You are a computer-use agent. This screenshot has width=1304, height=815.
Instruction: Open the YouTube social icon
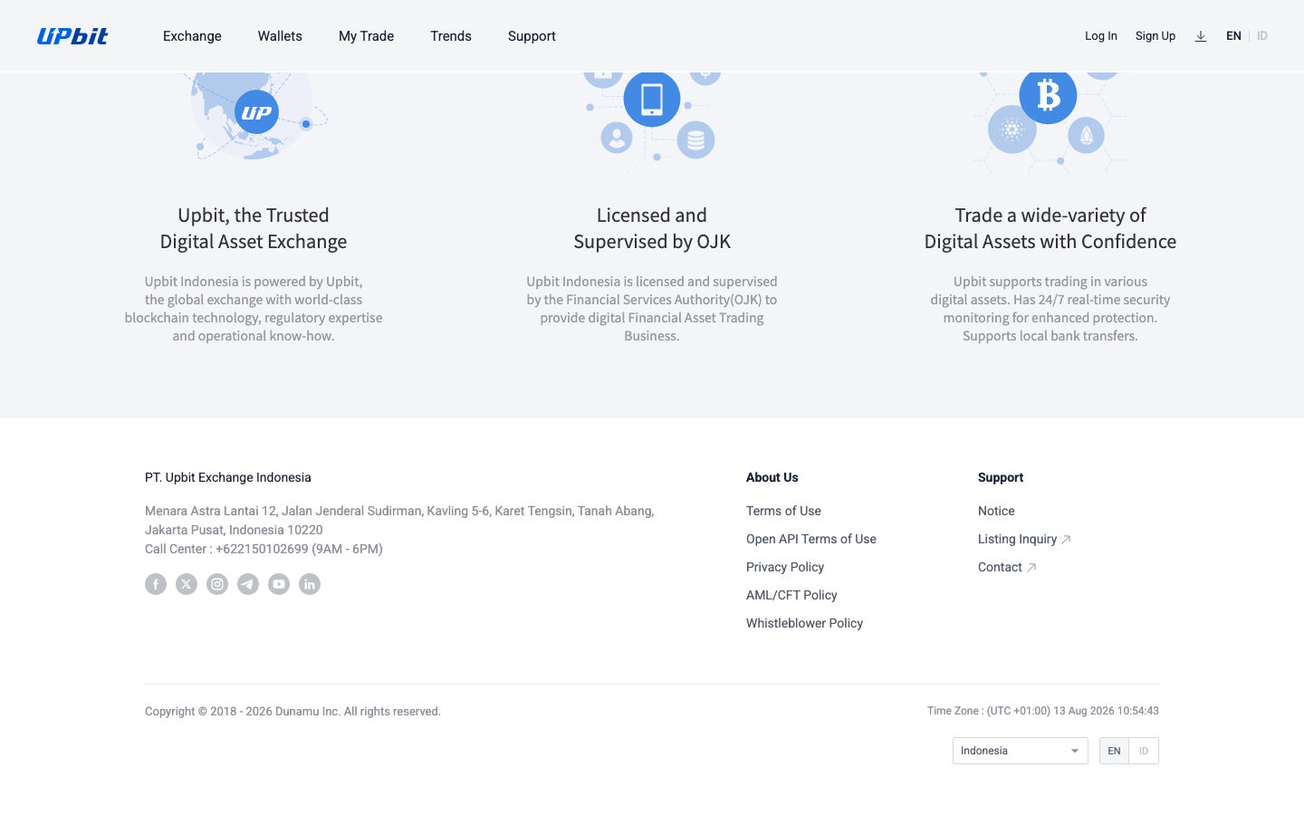[279, 584]
